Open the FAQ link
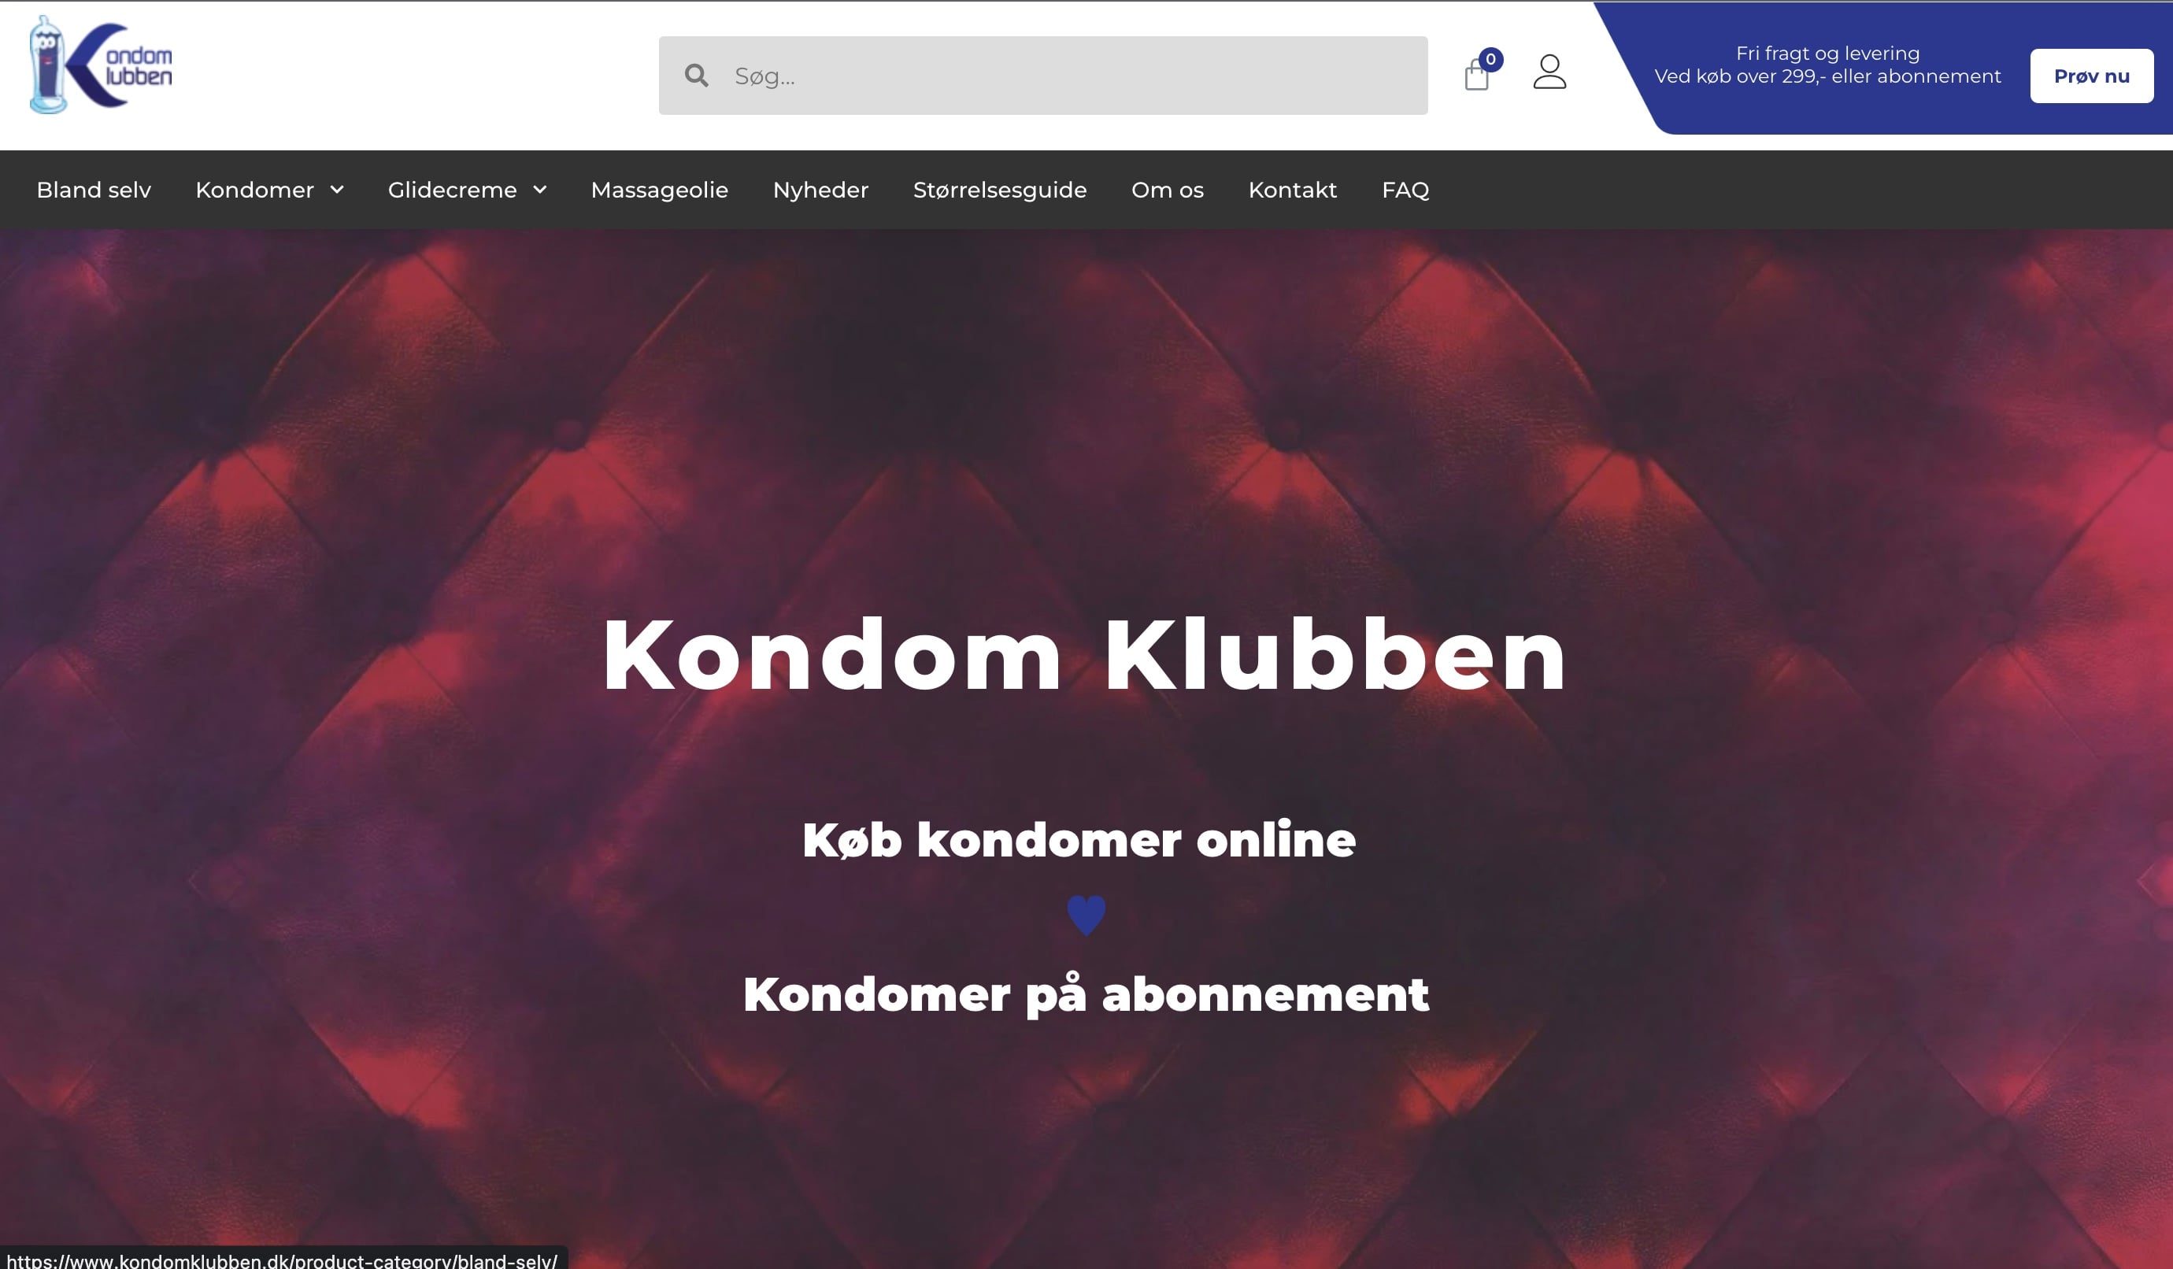Screen dimensions: 2173x1269 (x=1405, y=190)
